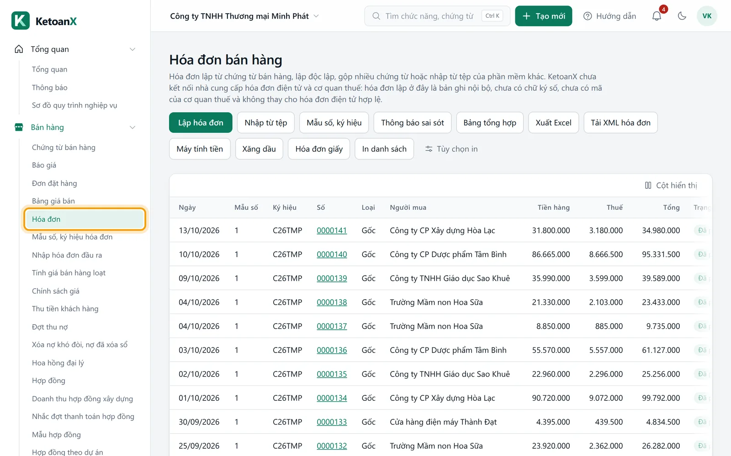731x456 pixels.
Task: Click Hóa đơn giấy button
Action: coord(319,149)
